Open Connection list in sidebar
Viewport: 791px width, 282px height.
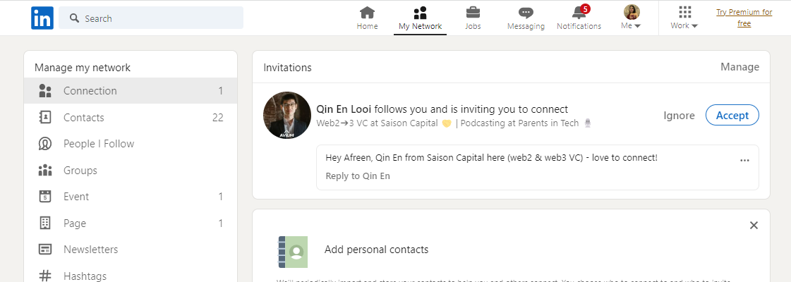(x=90, y=91)
